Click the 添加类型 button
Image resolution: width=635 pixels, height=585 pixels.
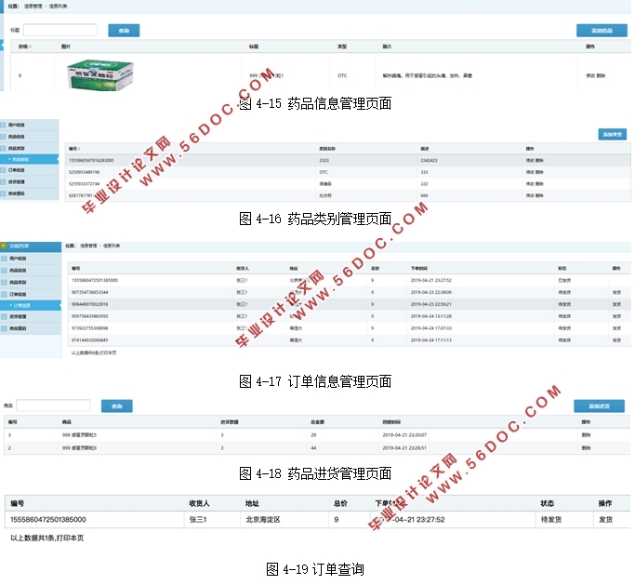click(612, 134)
